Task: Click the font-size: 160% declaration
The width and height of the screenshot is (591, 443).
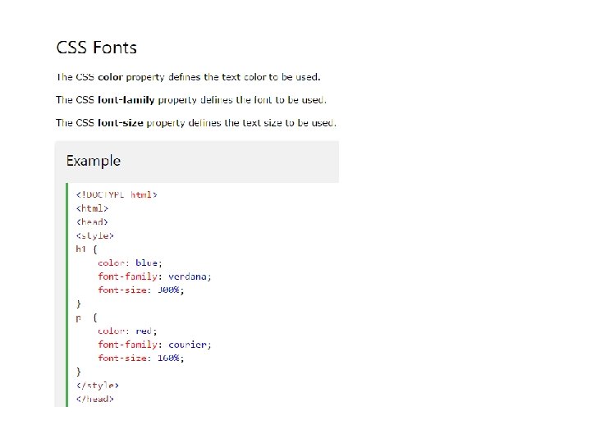Action: tap(141, 358)
